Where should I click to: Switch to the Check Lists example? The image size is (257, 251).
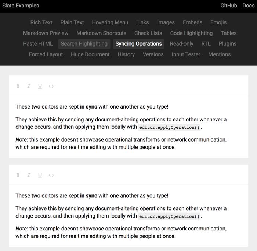pyautogui.click(x=148, y=33)
